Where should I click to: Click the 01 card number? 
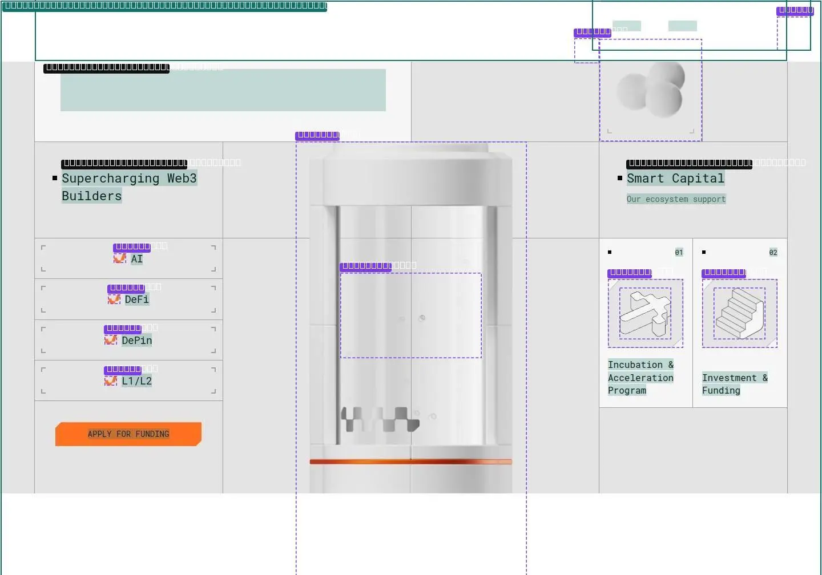tap(679, 252)
